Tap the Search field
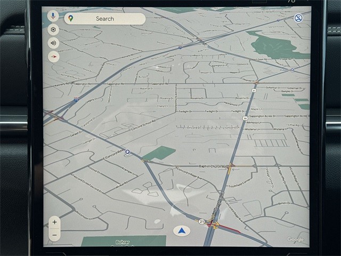Screen dimensions: 341x256 point(105,19)
